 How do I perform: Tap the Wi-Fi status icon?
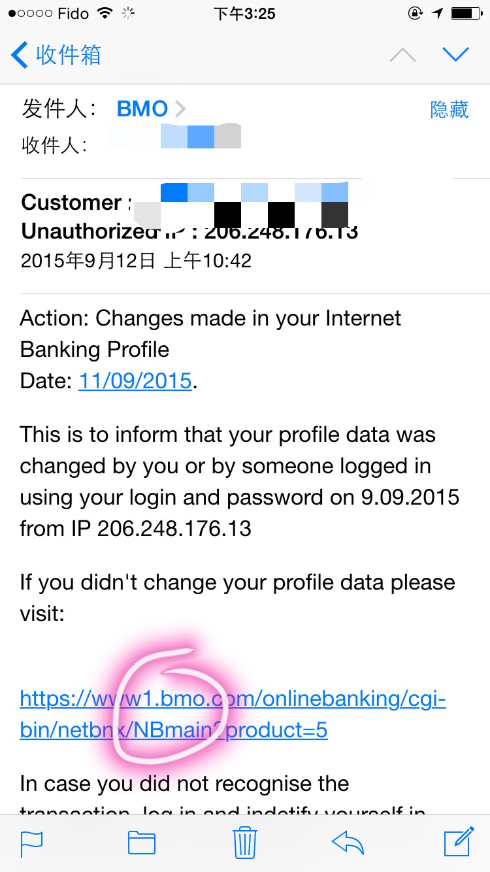[x=104, y=13]
